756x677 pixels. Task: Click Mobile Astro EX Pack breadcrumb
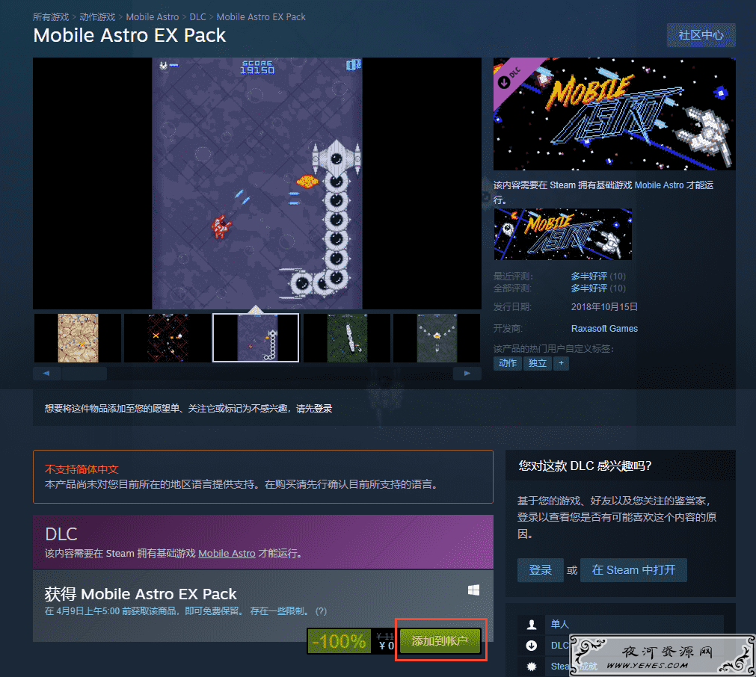coord(261,17)
